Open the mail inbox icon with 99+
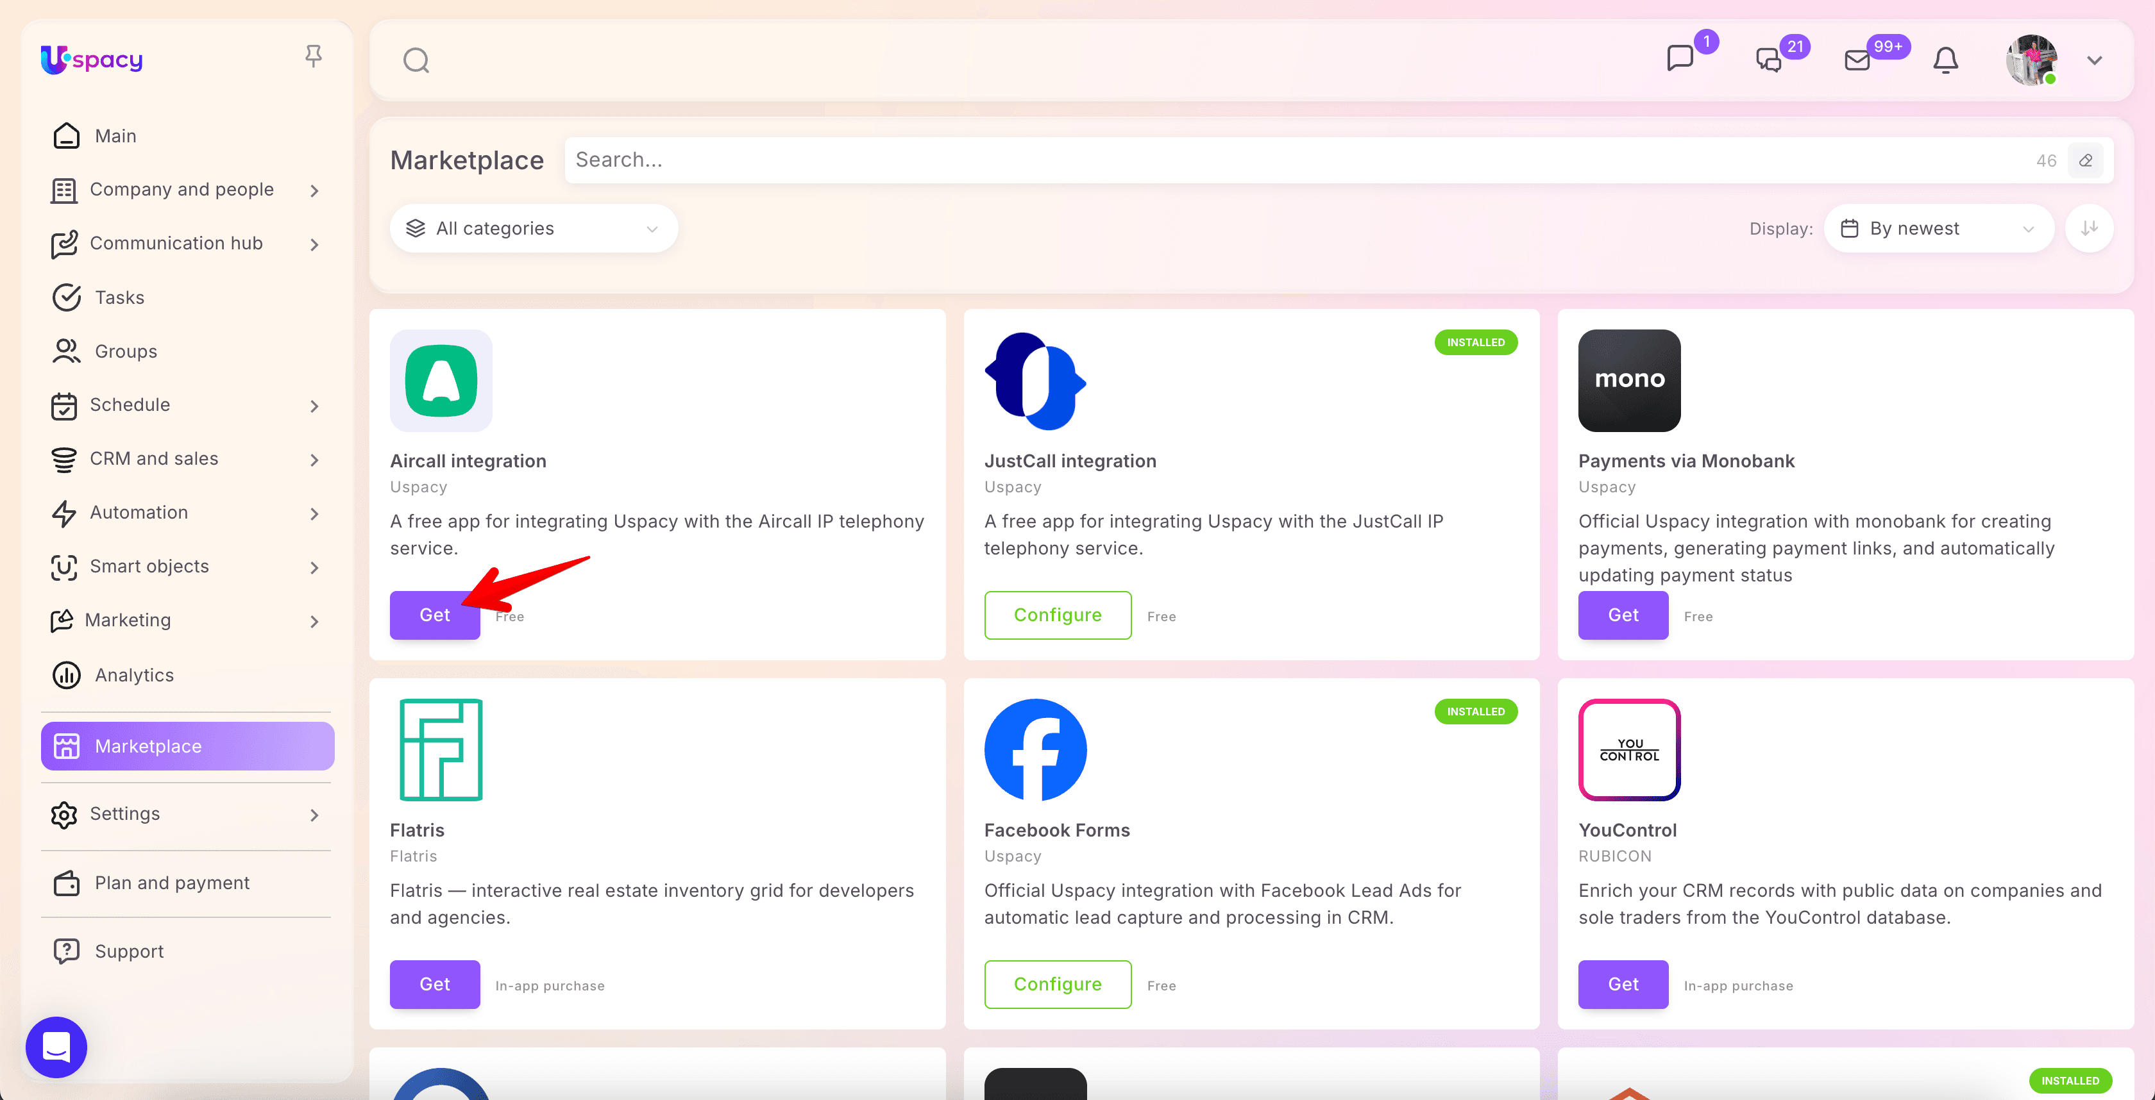2155x1100 pixels. 1857,60
